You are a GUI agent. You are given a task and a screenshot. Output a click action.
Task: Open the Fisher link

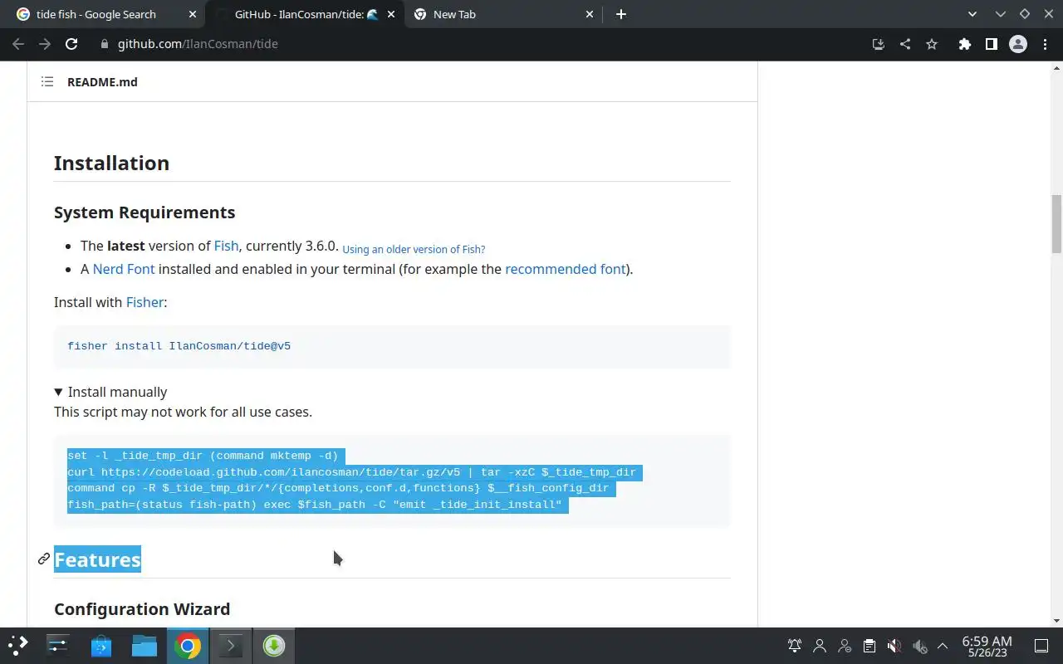pyautogui.click(x=145, y=302)
